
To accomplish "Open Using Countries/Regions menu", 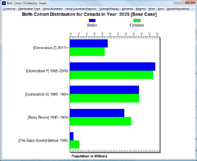I will click(x=81, y=9).
